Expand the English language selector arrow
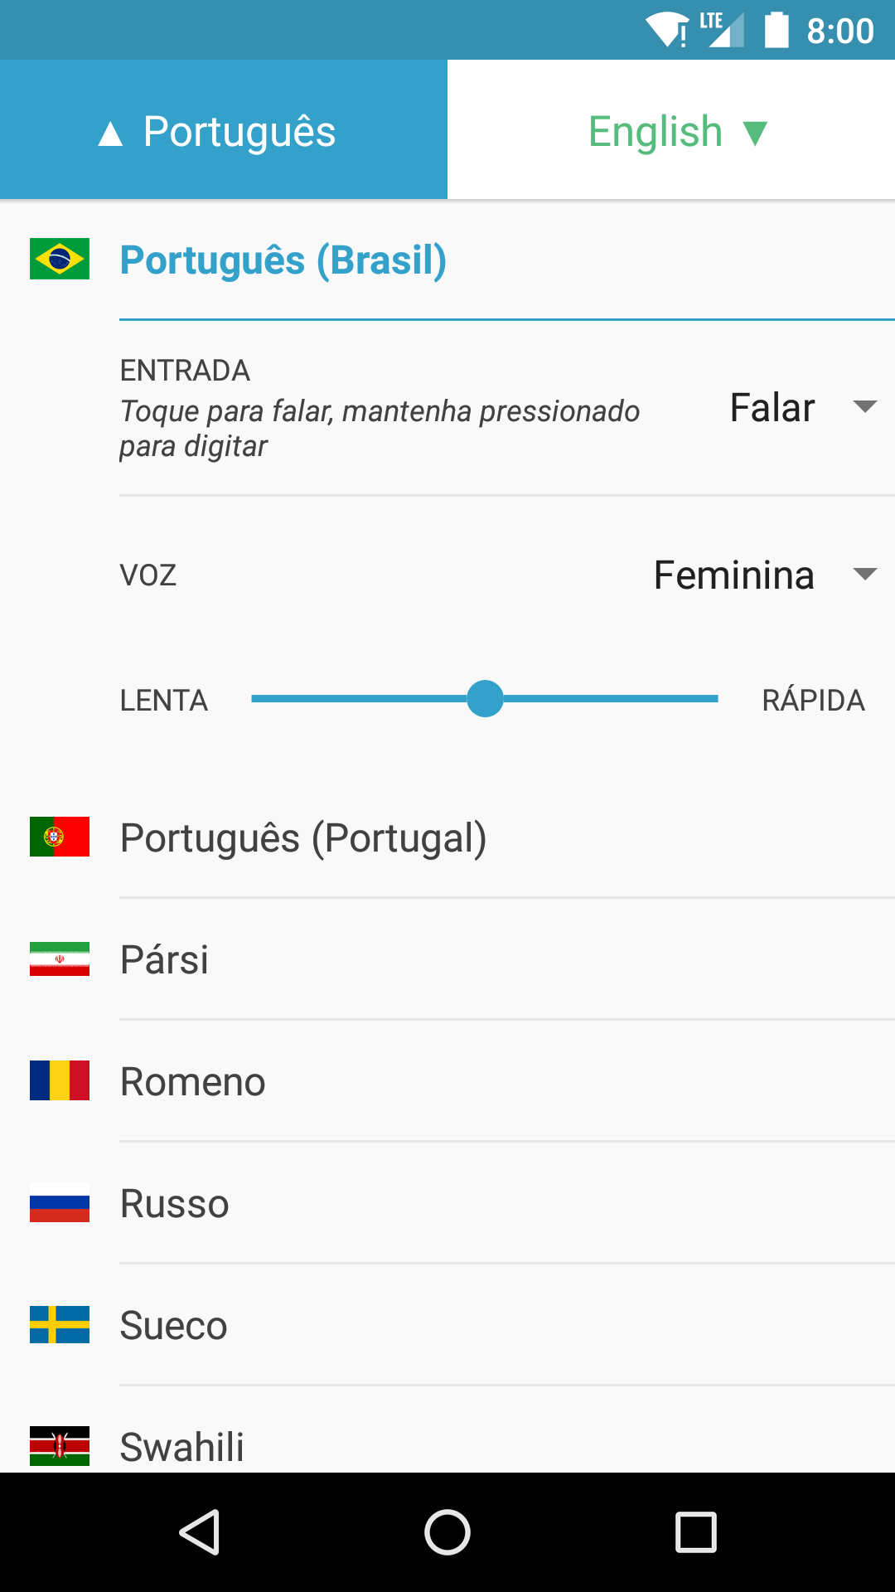This screenshot has height=1592, width=895. pyautogui.click(x=755, y=133)
